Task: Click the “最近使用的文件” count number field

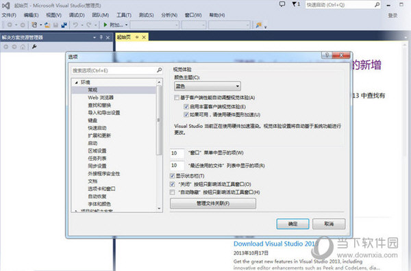Action: pyautogui.click(x=177, y=166)
